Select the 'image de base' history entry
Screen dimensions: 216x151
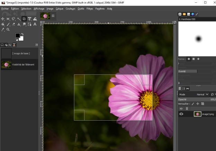click(x=21, y=54)
